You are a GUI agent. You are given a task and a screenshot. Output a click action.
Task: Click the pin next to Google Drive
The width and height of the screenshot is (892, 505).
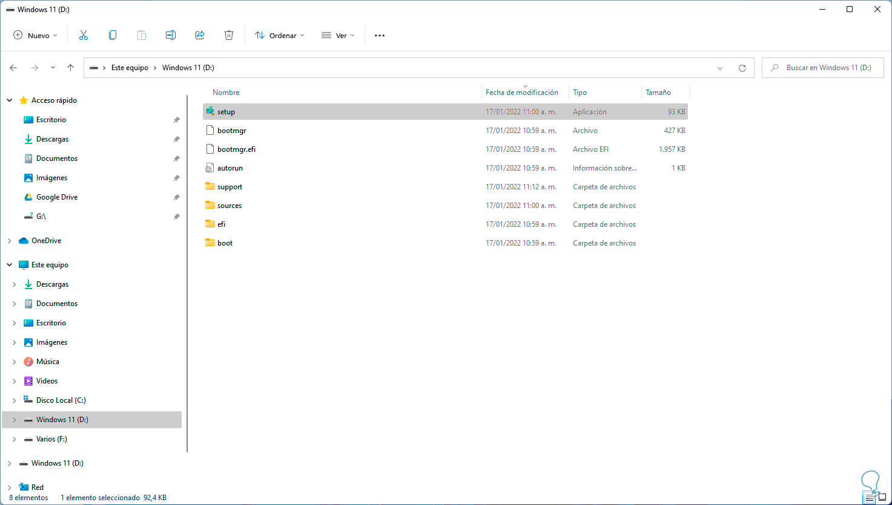pyautogui.click(x=176, y=197)
